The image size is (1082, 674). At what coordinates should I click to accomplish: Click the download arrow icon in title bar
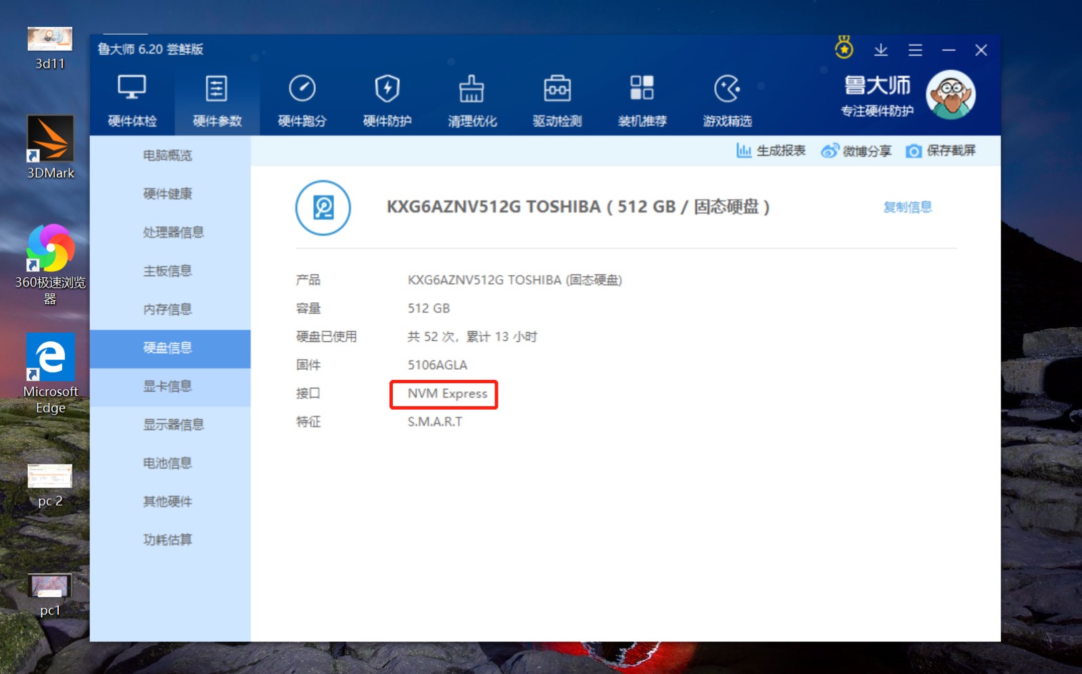pyautogui.click(x=880, y=50)
